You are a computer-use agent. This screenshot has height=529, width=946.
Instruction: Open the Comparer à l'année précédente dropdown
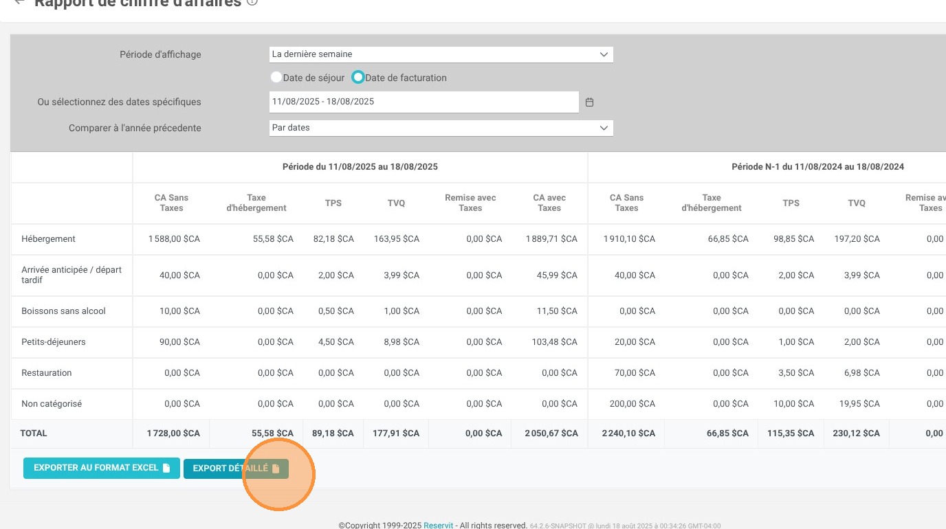[x=441, y=128]
